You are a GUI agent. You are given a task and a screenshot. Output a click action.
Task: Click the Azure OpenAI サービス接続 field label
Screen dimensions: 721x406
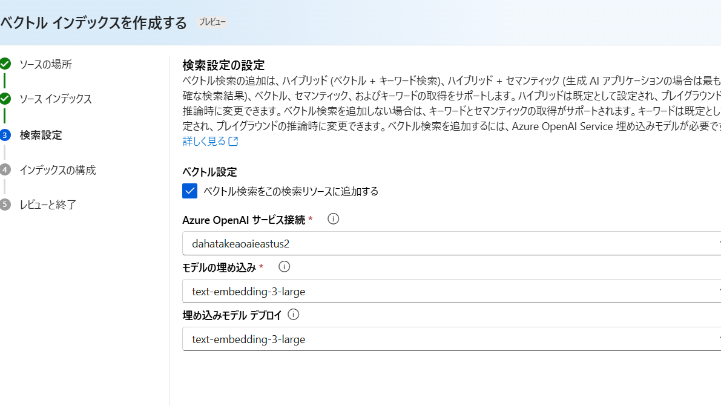point(244,220)
